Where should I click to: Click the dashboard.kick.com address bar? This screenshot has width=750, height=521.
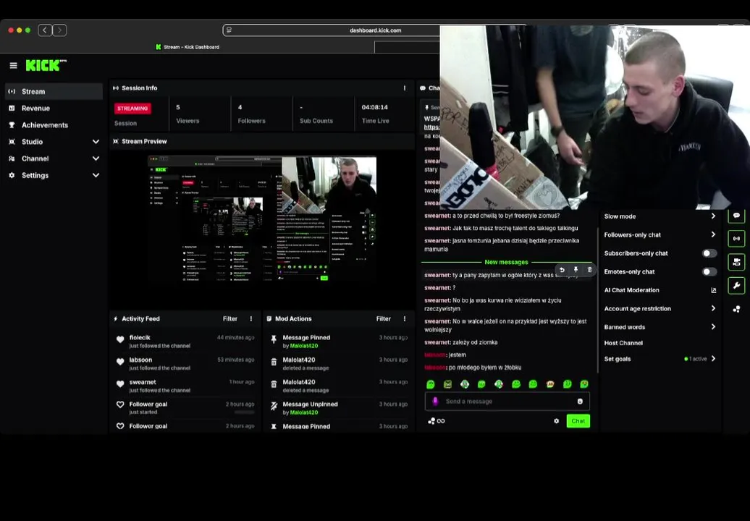pyautogui.click(x=376, y=30)
